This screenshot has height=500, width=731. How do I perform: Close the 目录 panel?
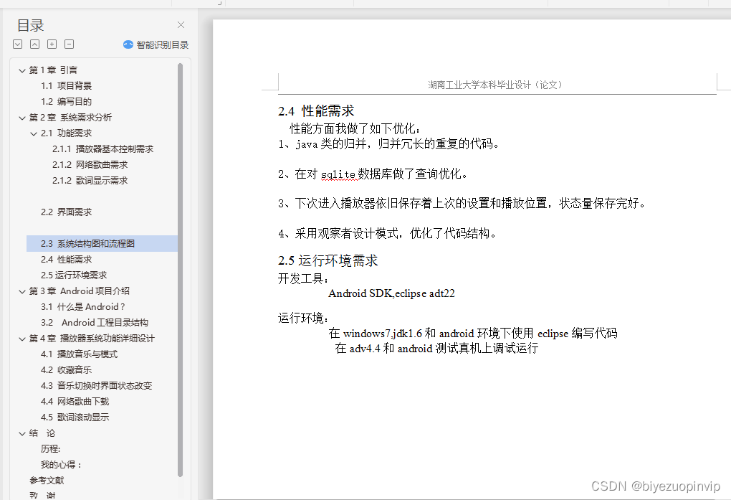pos(181,24)
